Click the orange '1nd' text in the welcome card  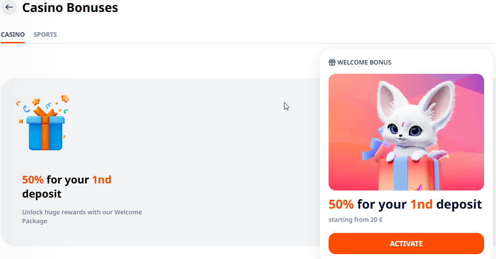coord(421,204)
